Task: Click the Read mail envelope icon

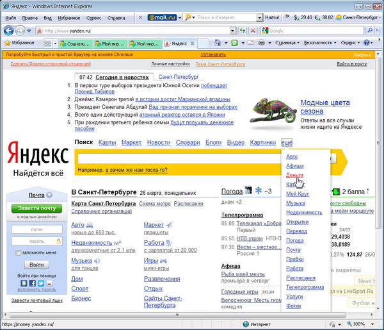Action: coord(250,43)
